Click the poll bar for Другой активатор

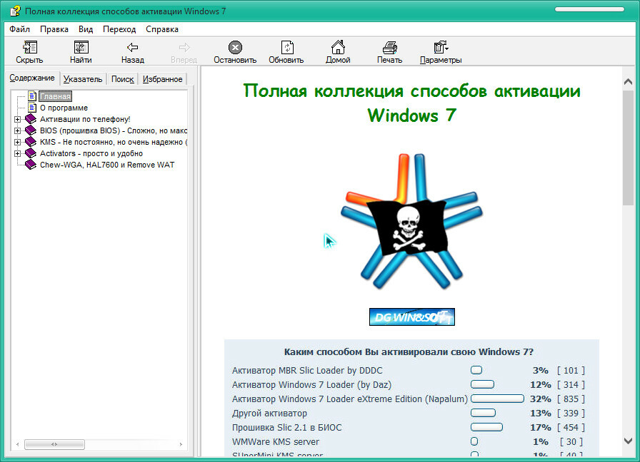(x=484, y=413)
